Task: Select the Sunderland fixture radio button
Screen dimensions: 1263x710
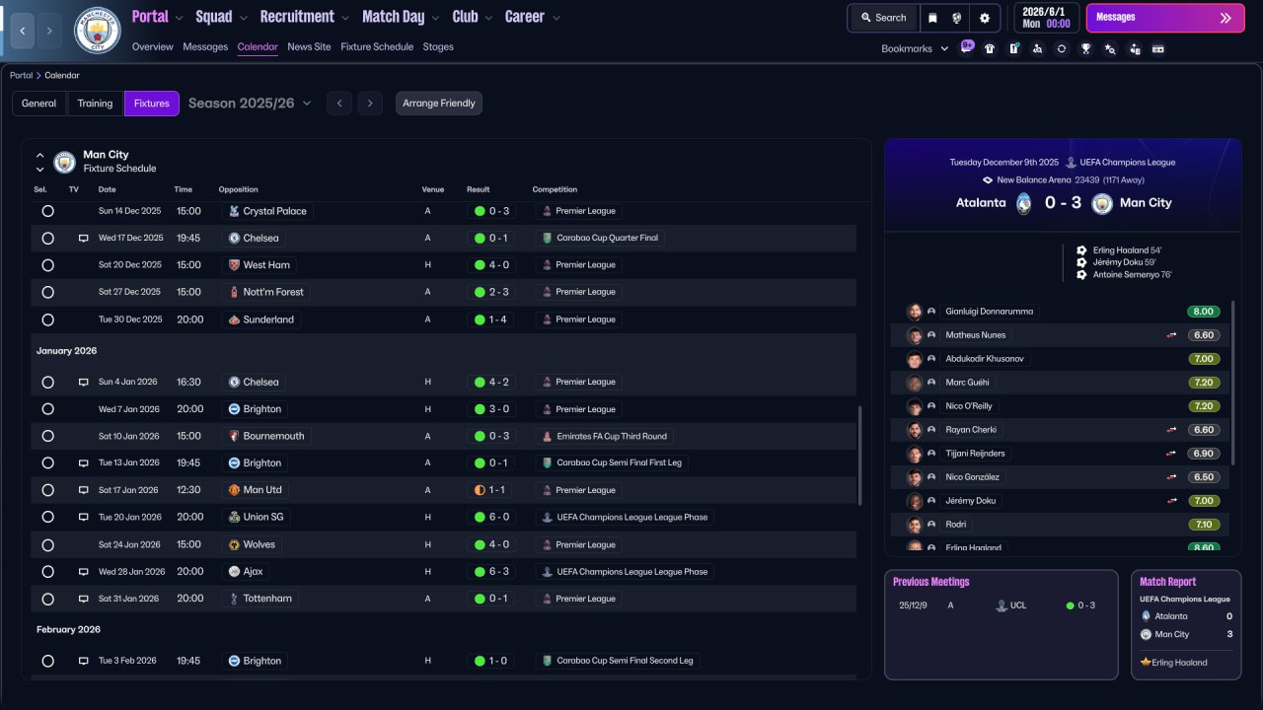Action: click(x=47, y=319)
